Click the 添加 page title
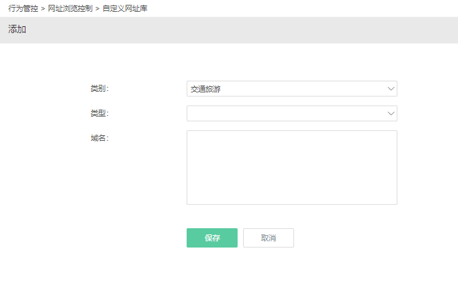 tap(17, 29)
